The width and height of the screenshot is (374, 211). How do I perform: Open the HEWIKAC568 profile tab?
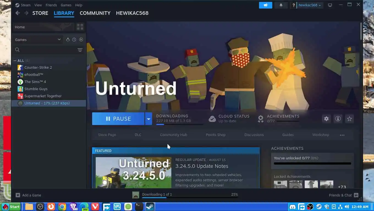[x=132, y=13]
